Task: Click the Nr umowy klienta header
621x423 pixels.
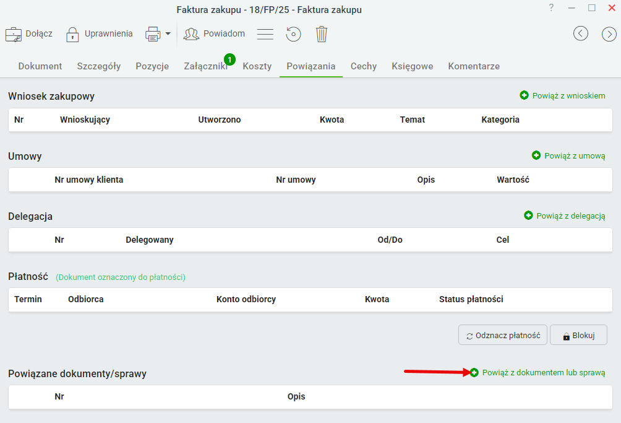Action: coord(88,180)
